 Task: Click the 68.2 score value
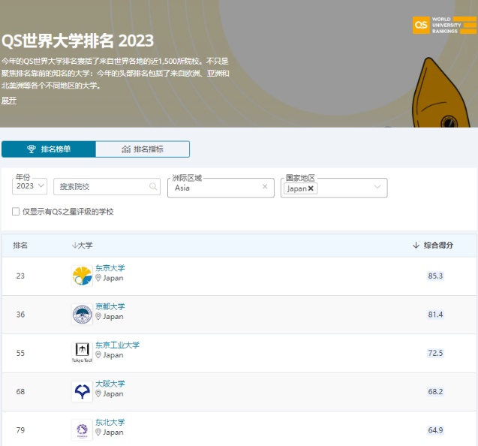click(435, 391)
